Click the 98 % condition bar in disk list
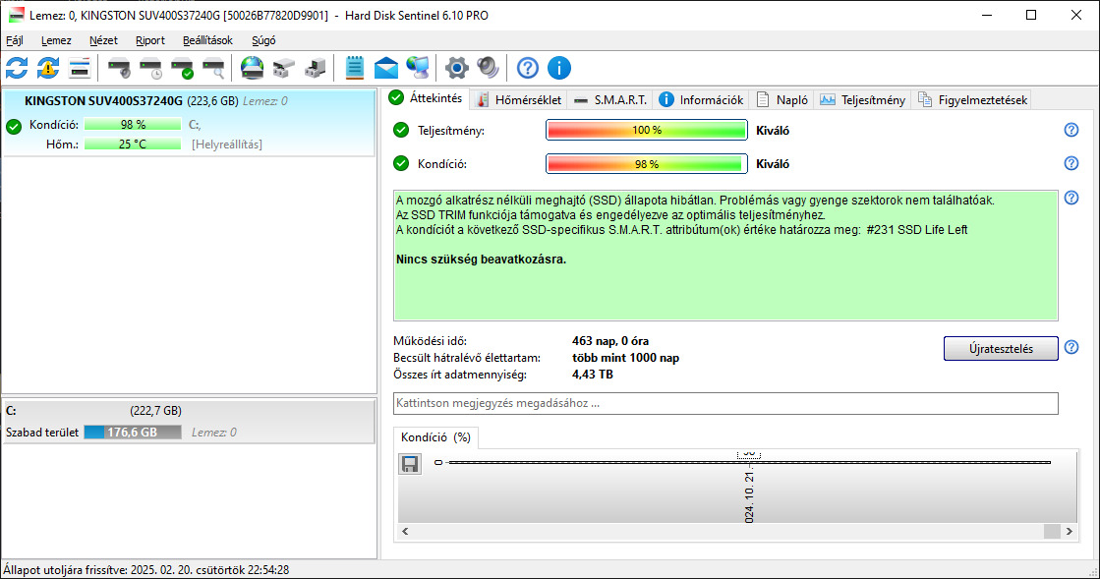The image size is (1100, 579). [133, 124]
